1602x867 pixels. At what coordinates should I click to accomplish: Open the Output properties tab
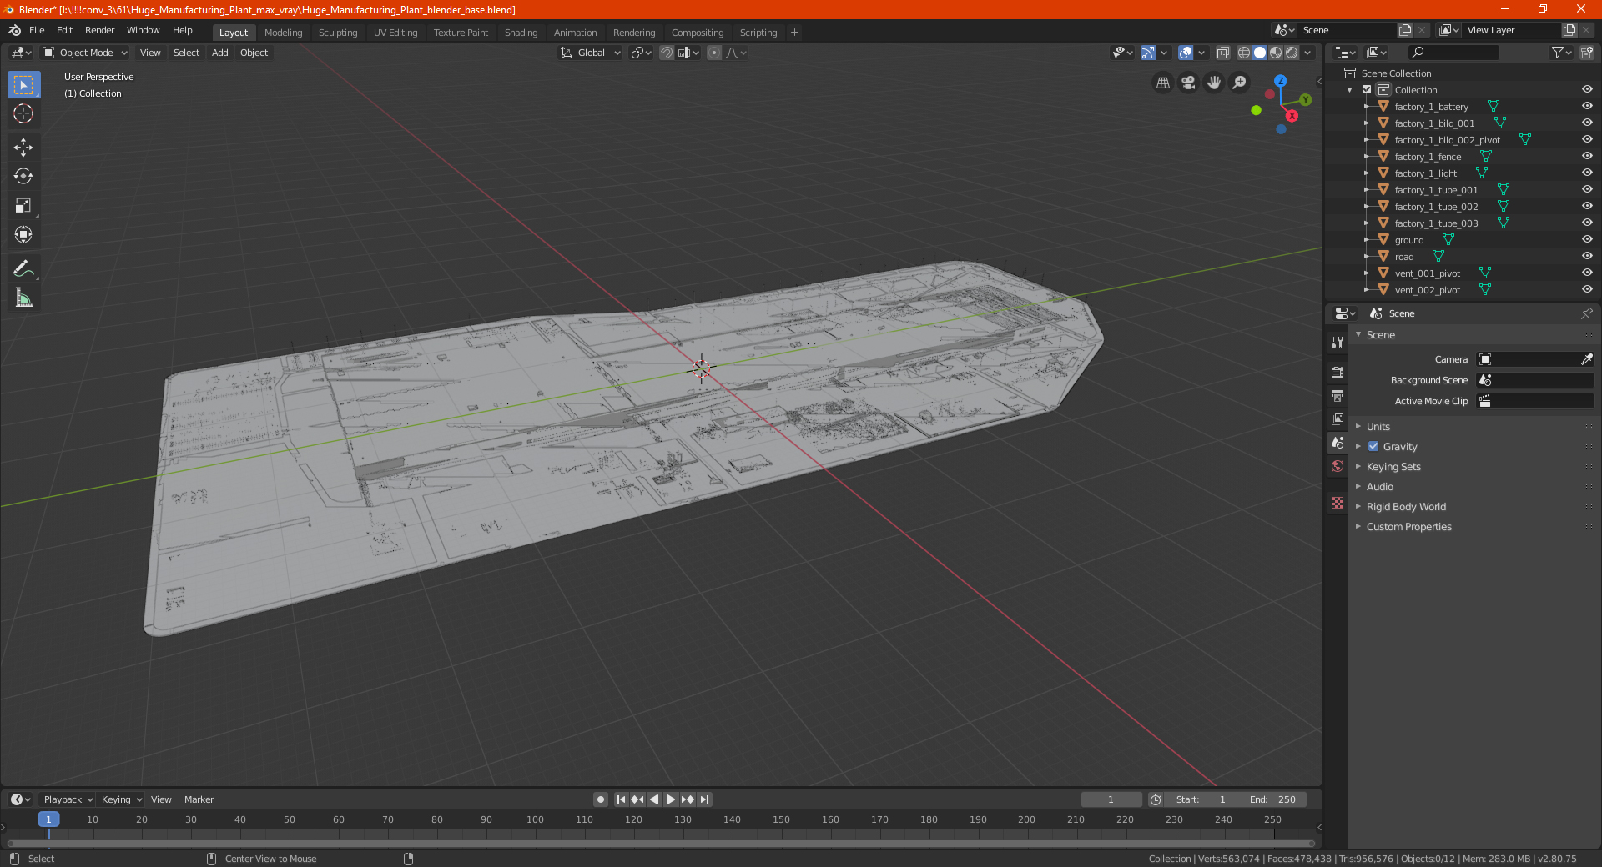coord(1338,395)
